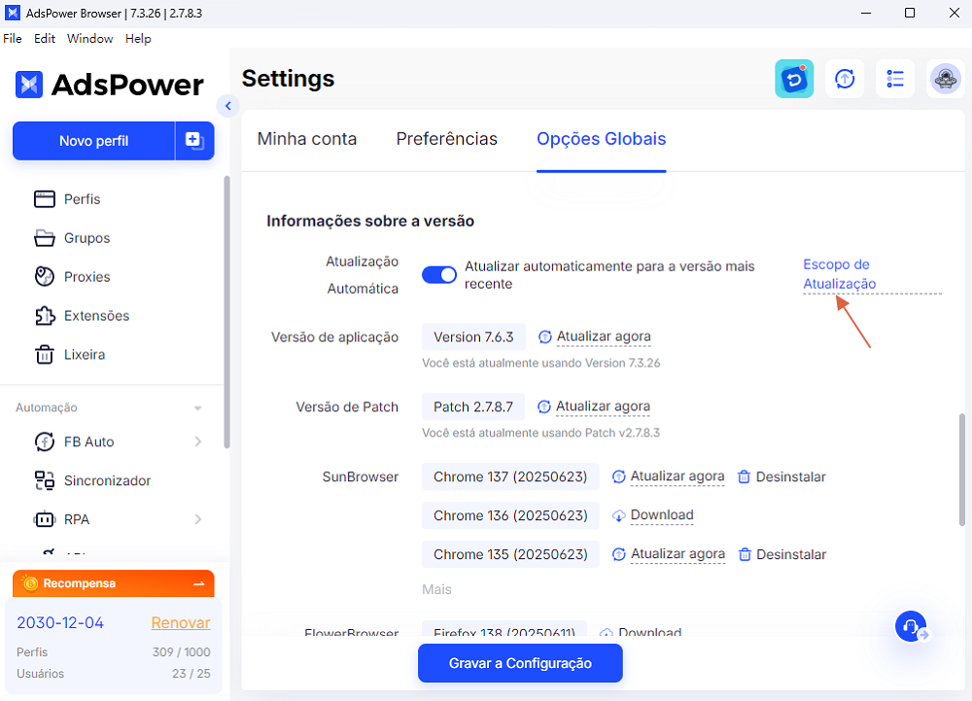Click Gravar a Configuração button
This screenshot has height=701, width=972.
point(520,663)
